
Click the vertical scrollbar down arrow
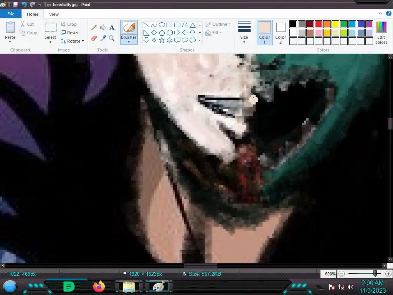[390, 260]
